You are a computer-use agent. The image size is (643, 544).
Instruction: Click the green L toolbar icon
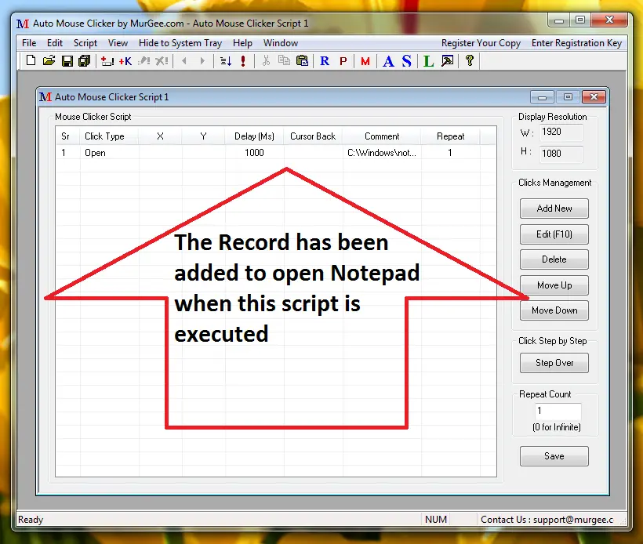click(428, 61)
